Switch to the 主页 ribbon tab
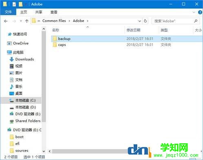Image resolution: width=203 pixels, height=160 pixels. (24, 12)
